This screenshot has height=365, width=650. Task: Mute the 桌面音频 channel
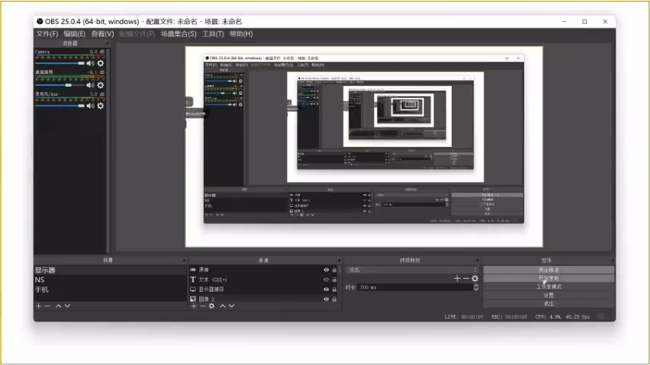(90, 85)
